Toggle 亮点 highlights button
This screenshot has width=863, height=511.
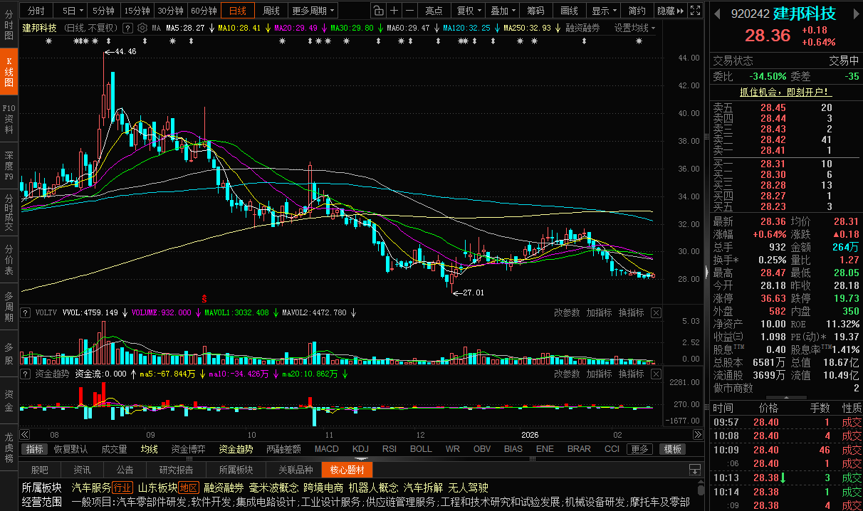pos(434,11)
